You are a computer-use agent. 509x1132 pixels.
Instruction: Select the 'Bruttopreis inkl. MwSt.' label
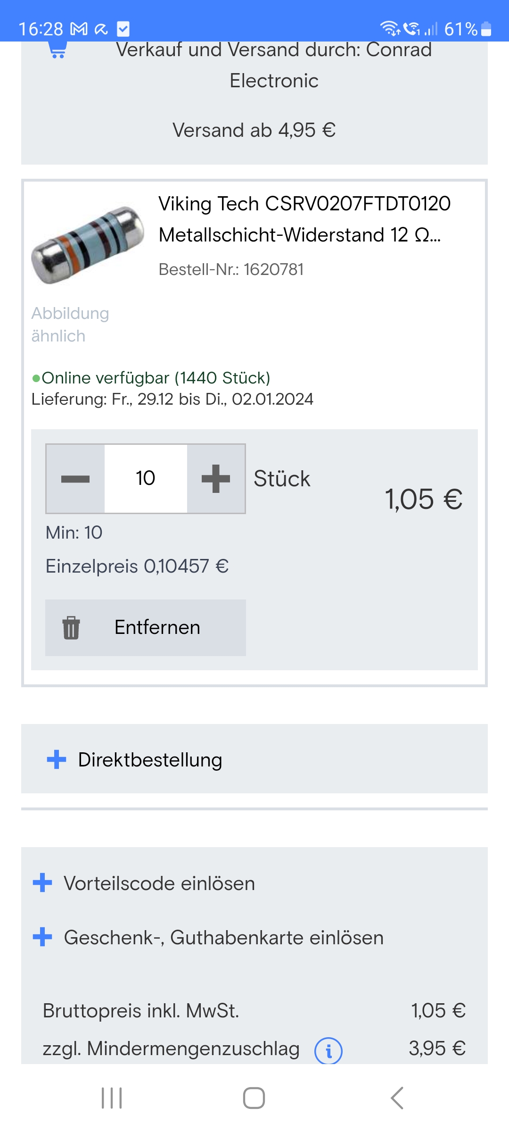tap(141, 1011)
